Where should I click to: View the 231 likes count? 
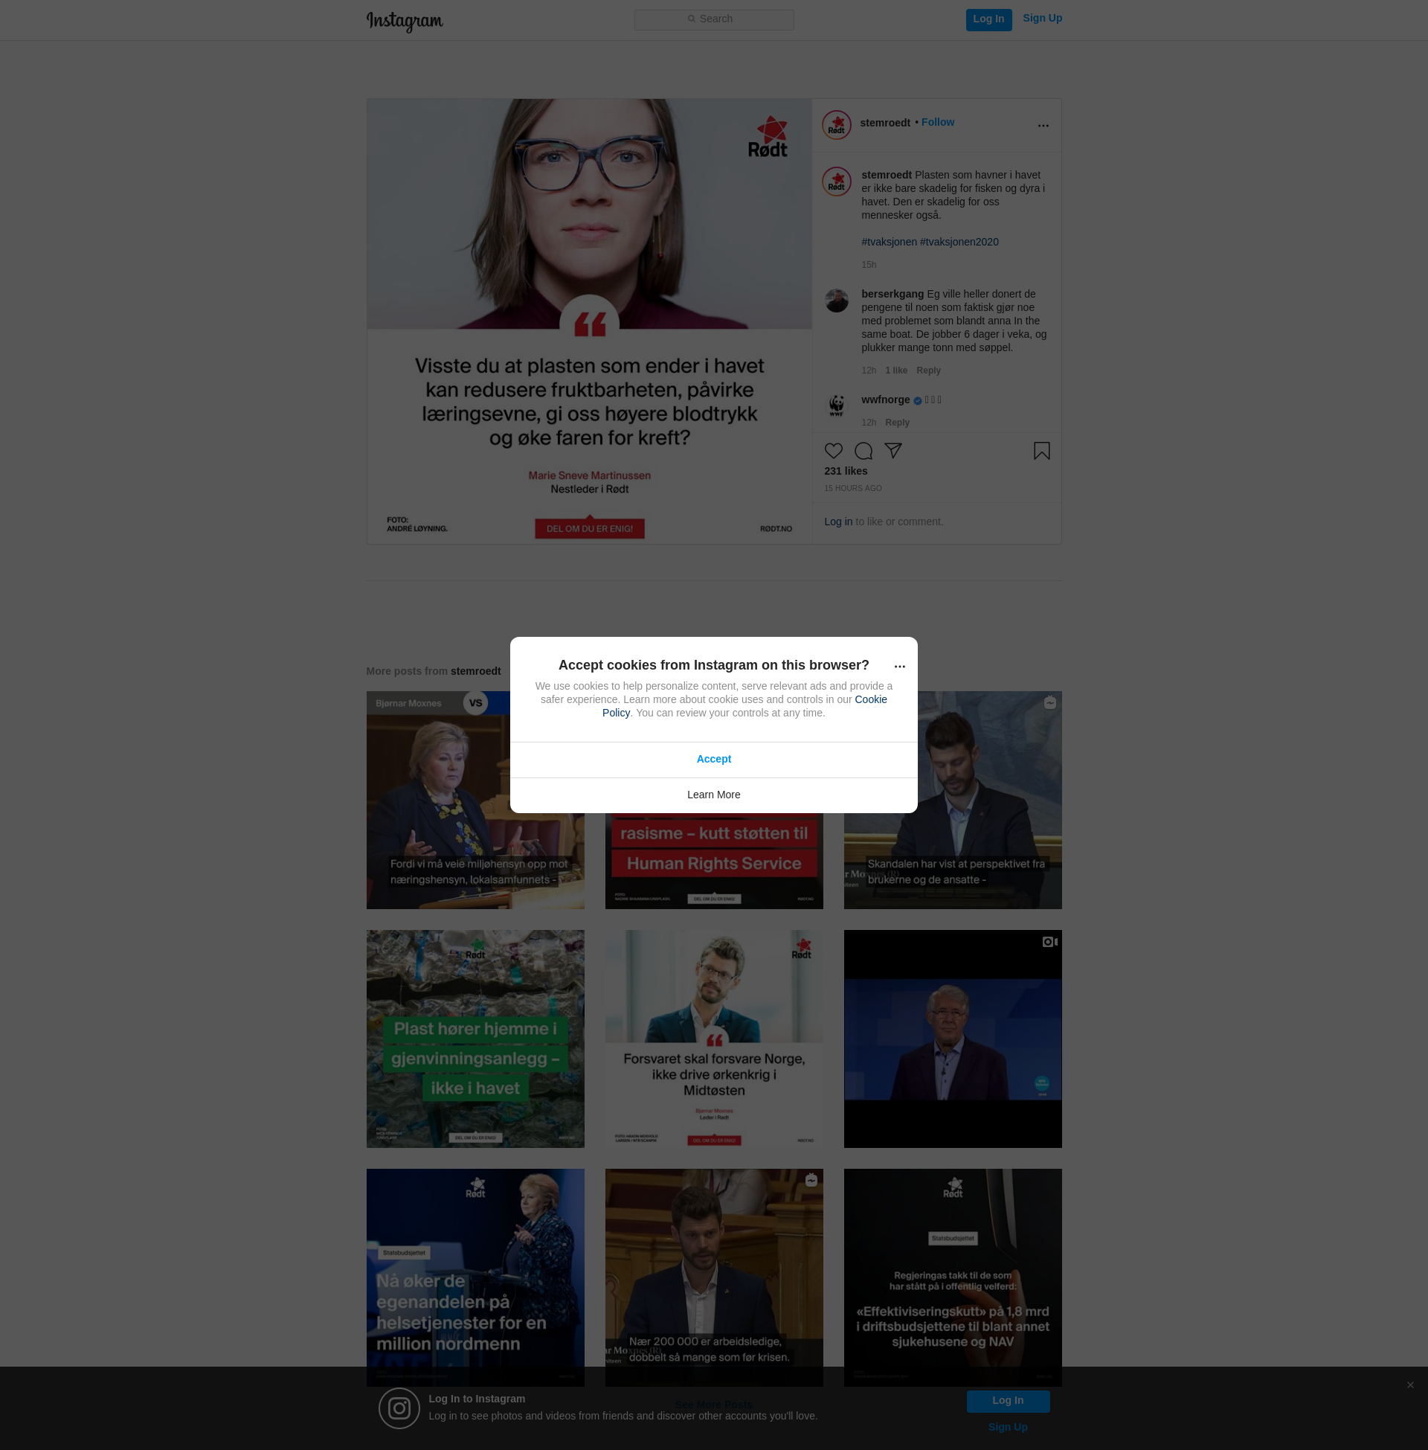pos(845,471)
